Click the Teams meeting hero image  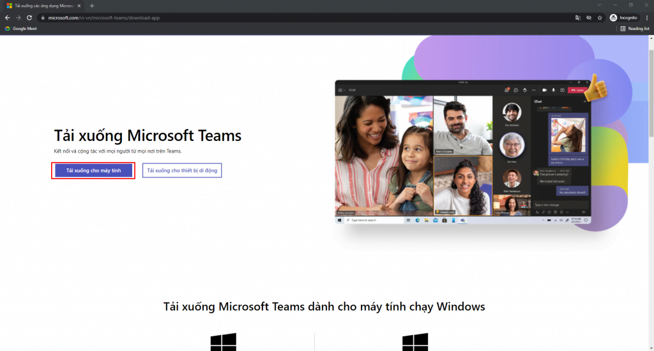pyautogui.click(x=463, y=152)
